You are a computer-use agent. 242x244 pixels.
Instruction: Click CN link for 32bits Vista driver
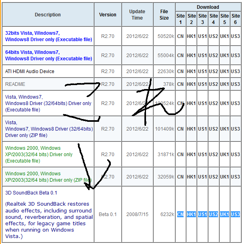tap(180, 36)
